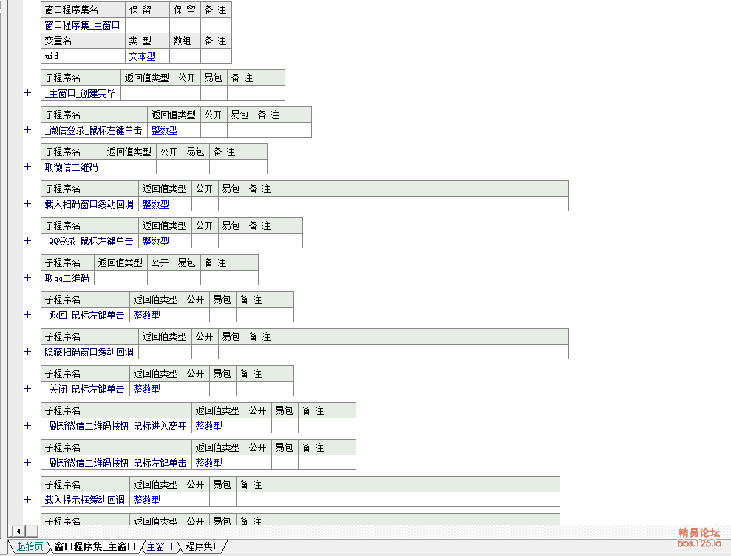Switch to the 程序集1 tab
The height and width of the screenshot is (556, 731).
click(x=201, y=547)
